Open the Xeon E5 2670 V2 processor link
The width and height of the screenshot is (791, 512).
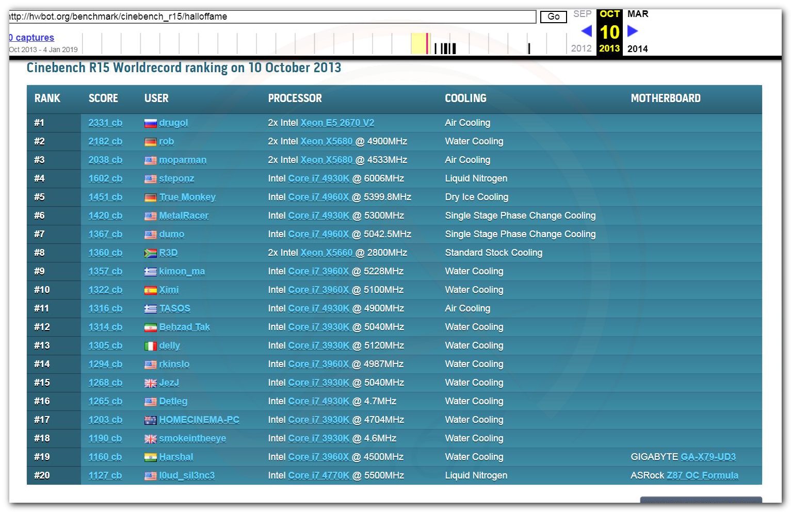pos(337,123)
